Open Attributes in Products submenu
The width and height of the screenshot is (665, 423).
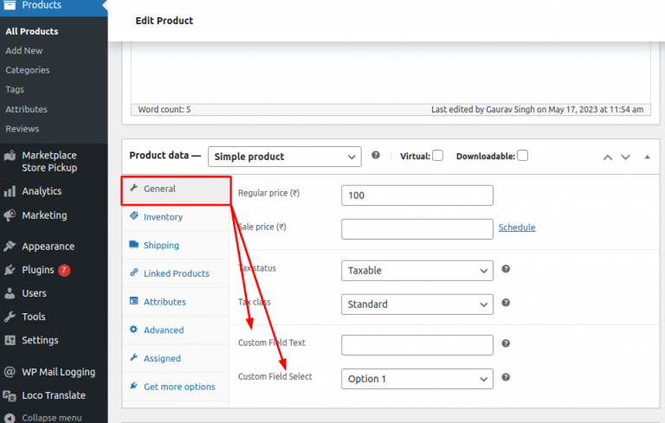(x=26, y=109)
